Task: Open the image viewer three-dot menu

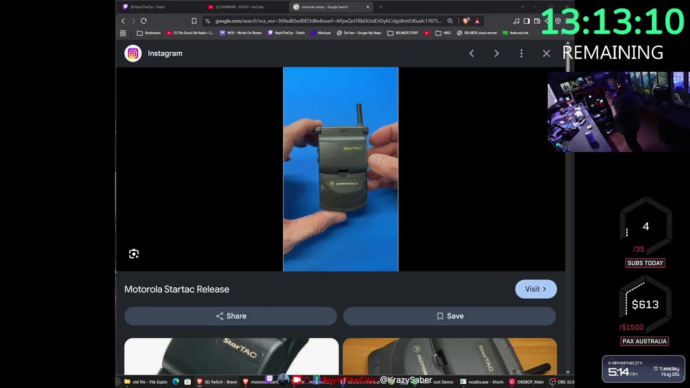Action: click(521, 53)
